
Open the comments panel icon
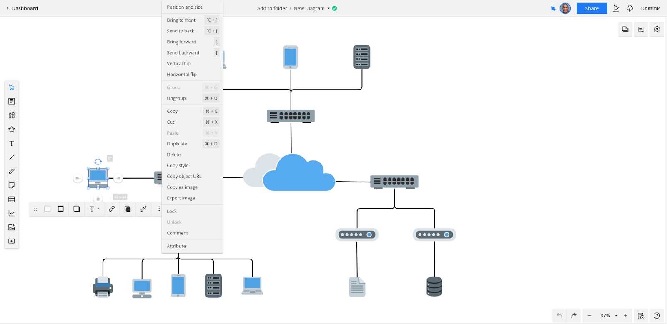(x=641, y=29)
